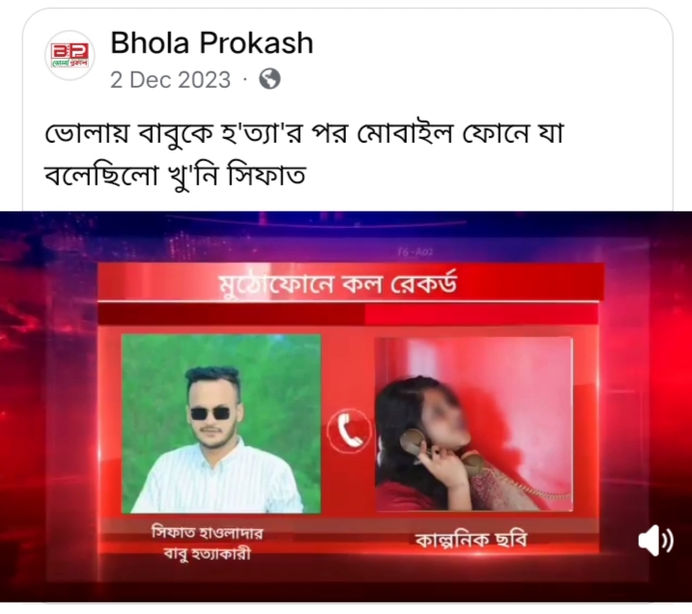The width and height of the screenshot is (692, 614).
Task: Click the dark red stripe under the banner
Action: tap(231, 315)
